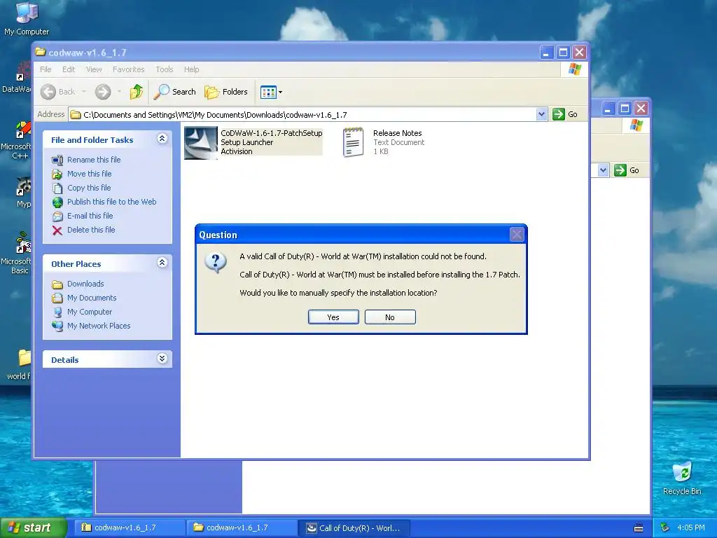This screenshot has height=538, width=717.
Task: Open the File menu
Action: (x=46, y=69)
